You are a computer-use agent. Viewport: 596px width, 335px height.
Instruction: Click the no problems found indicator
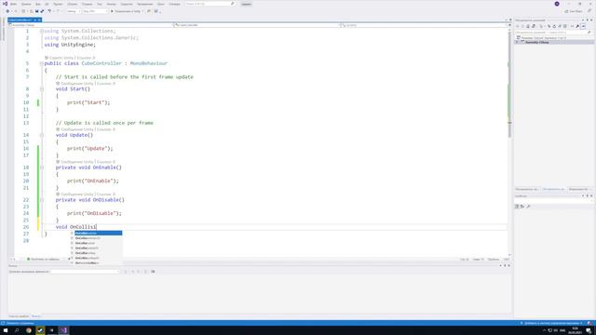click(44, 259)
